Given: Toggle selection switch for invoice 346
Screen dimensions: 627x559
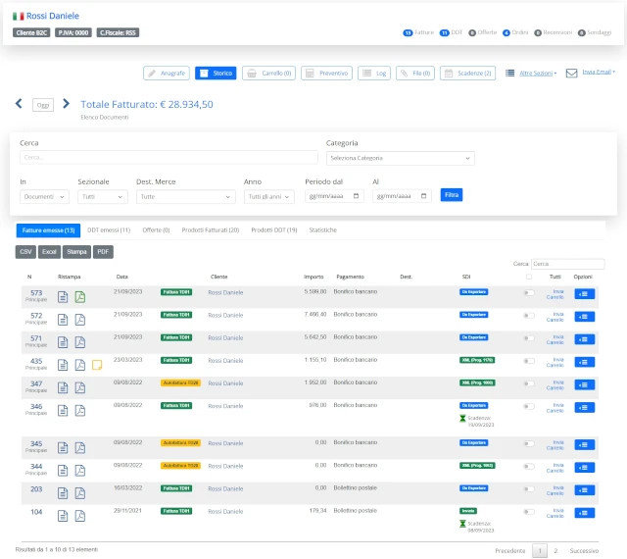Looking at the screenshot, I should pos(529,407).
